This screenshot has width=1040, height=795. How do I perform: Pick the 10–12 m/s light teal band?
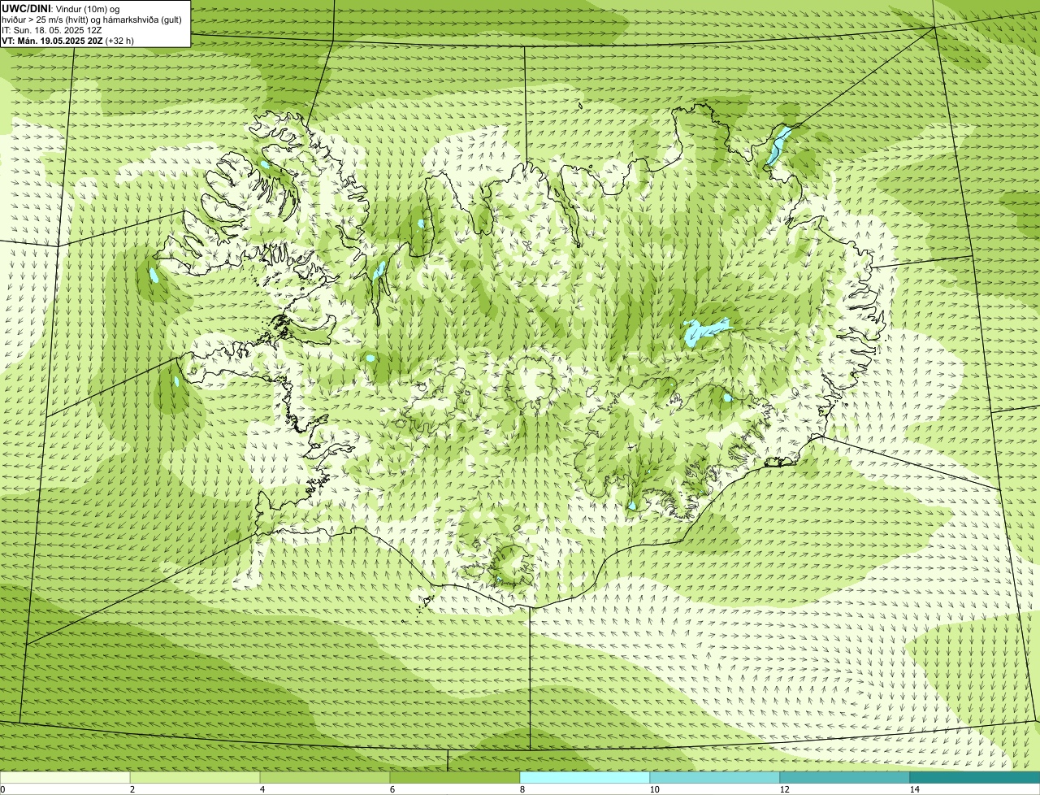[x=715, y=777]
